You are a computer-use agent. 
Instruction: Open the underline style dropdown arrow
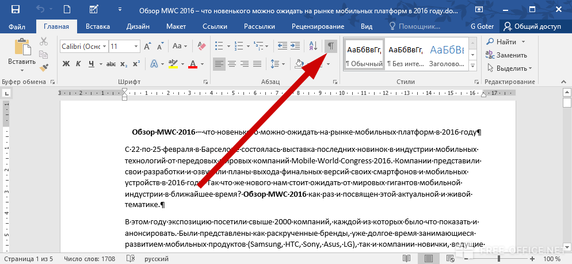click(100, 64)
